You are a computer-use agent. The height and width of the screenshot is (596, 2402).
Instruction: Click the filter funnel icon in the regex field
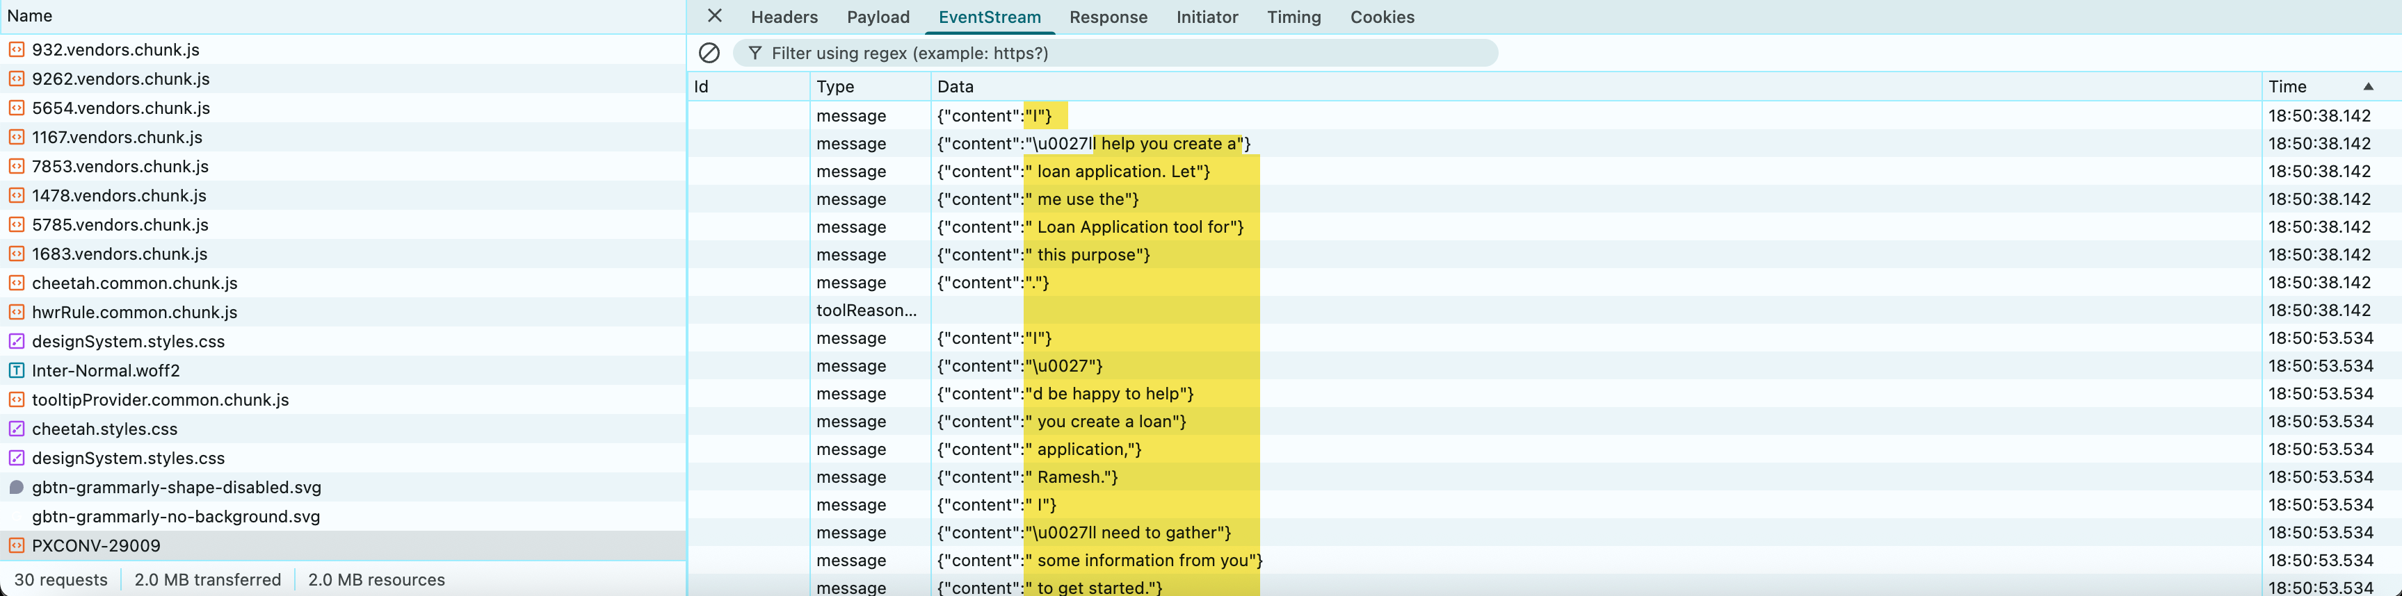(x=755, y=53)
